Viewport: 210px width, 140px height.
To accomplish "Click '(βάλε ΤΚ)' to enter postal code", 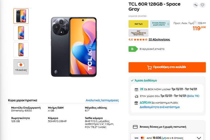I will (193, 96).
